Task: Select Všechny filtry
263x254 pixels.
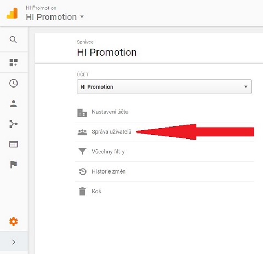Action: coord(164,152)
